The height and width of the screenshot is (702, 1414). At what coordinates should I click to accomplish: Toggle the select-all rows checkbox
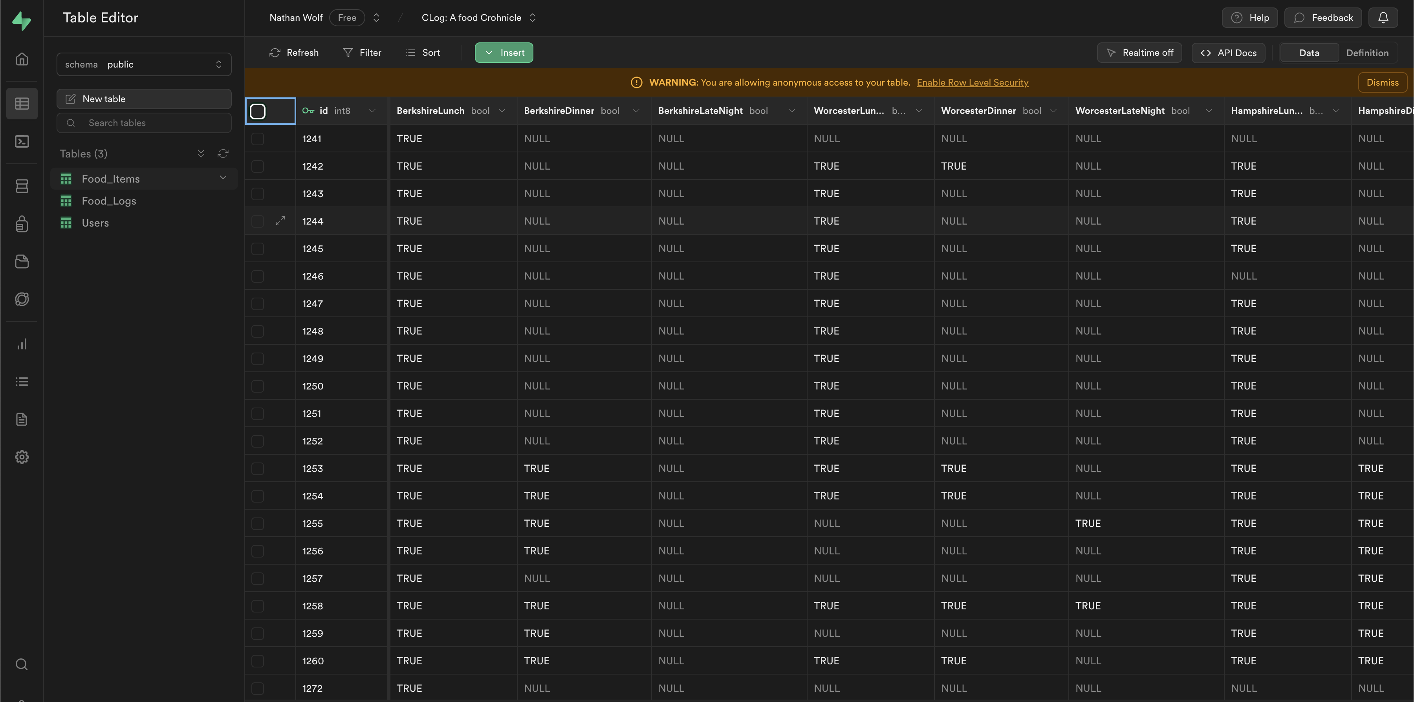[257, 111]
